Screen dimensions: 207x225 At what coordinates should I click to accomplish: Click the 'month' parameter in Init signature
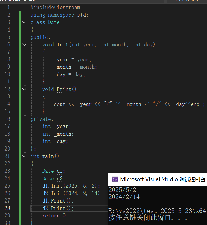(x=120, y=45)
